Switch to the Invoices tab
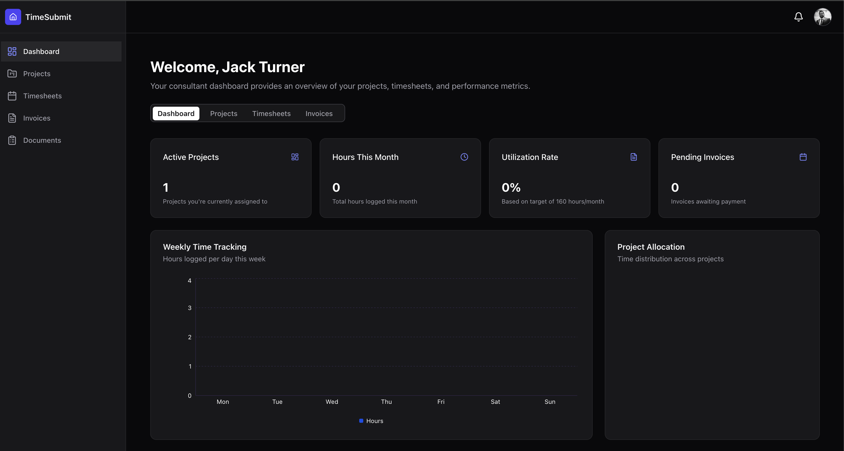 tap(319, 114)
